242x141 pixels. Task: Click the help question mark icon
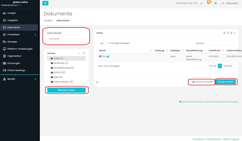[215, 3]
